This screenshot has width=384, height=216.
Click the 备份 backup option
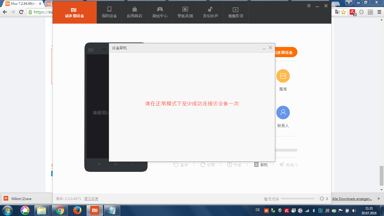pyautogui.click(x=181, y=165)
